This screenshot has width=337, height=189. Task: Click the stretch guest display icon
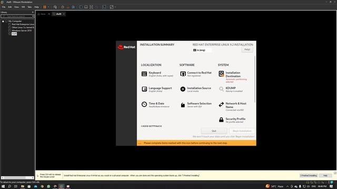click(x=112, y=7)
